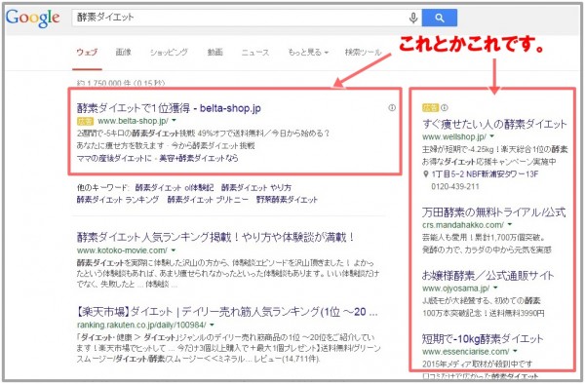Expand arrow next to crs.mandahakko.com/ URL
The width and height of the screenshot is (585, 384).
click(x=510, y=225)
